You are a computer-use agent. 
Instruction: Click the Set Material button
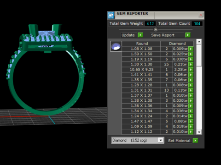pyautogui.click(x=179, y=141)
